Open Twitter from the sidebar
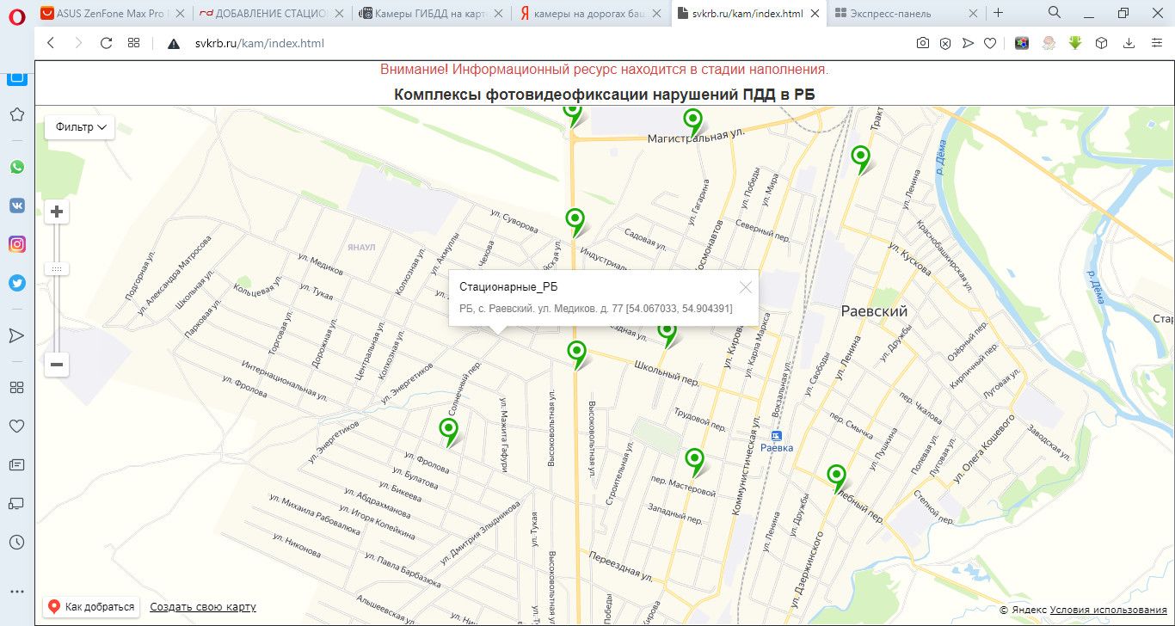The height and width of the screenshot is (626, 1175). coord(17,283)
